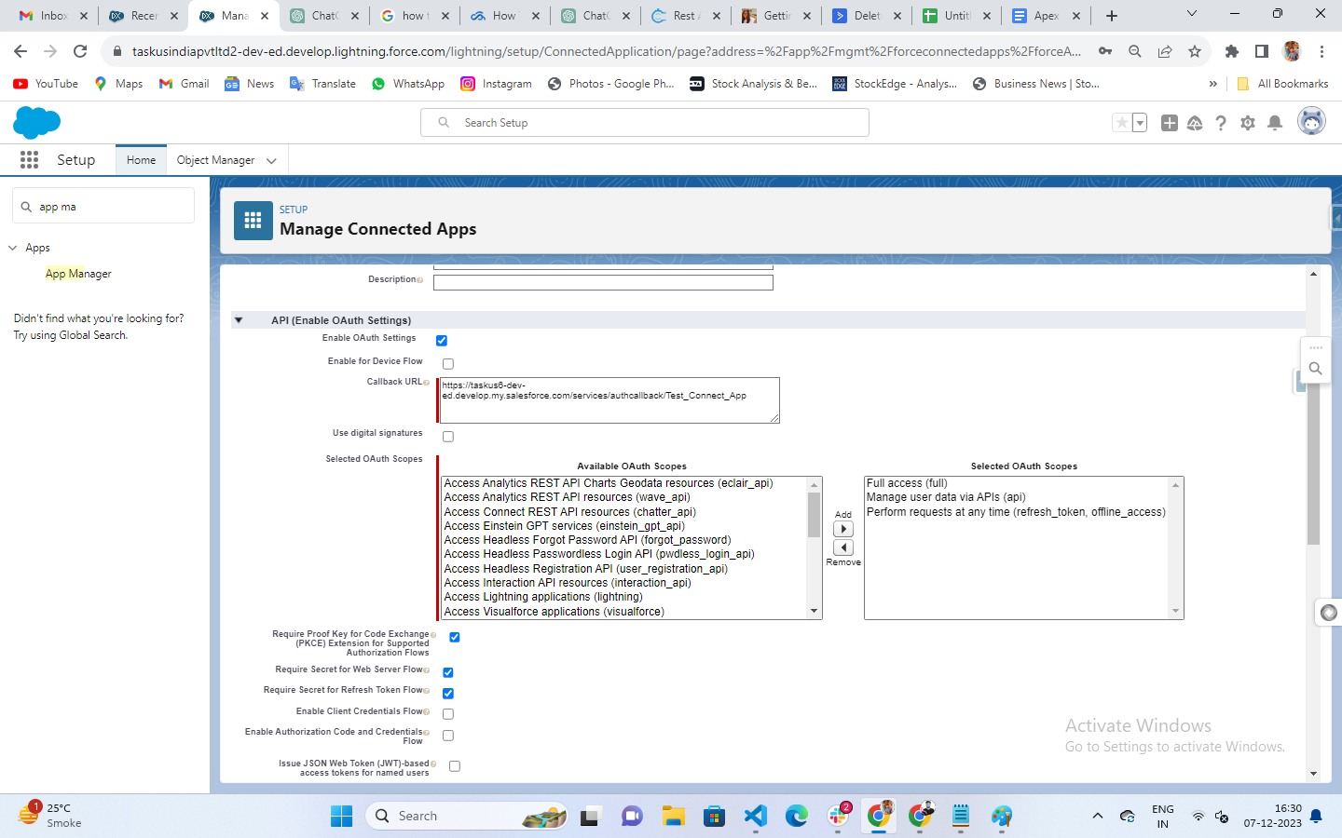Share this page via address bar icon
The width and height of the screenshot is (1342, 838).
pyautogui.click(x=1165, y=51)
